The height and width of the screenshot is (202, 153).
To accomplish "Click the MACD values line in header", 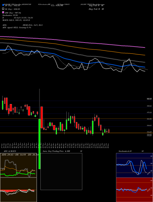I will 16,20.
